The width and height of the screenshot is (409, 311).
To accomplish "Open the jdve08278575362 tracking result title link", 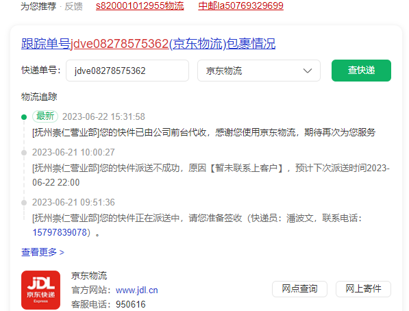I will [148, 44].
